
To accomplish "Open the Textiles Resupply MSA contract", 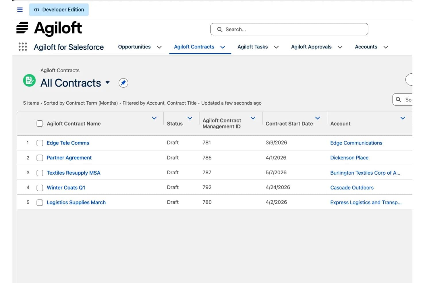I will 74,173.
